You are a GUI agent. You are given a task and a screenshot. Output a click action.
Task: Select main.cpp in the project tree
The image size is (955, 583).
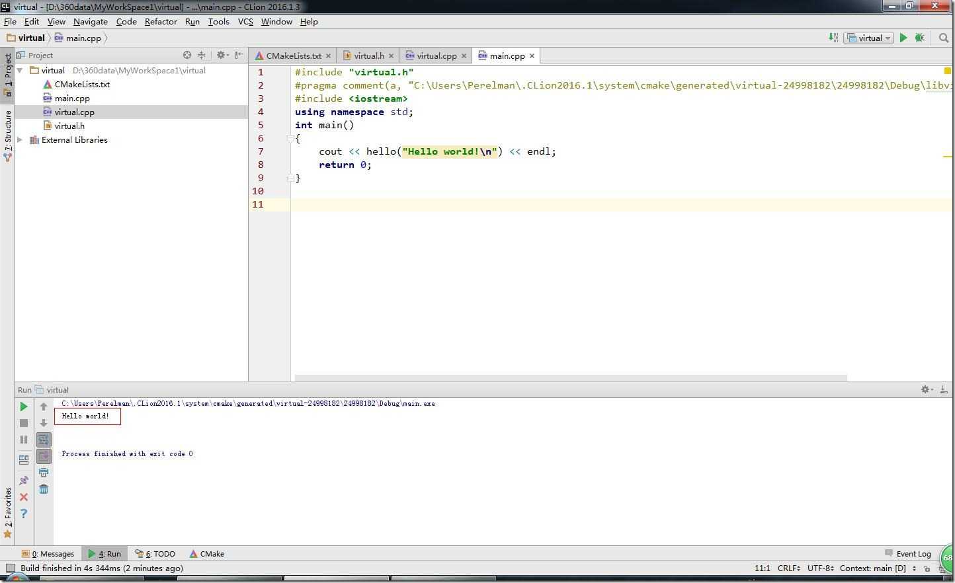pos(72,98)
